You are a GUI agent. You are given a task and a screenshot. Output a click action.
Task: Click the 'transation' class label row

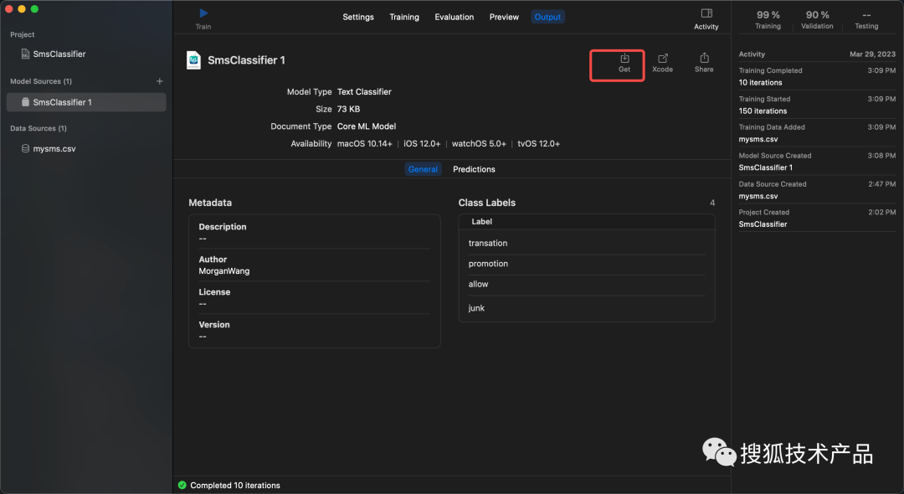(587, 244)
